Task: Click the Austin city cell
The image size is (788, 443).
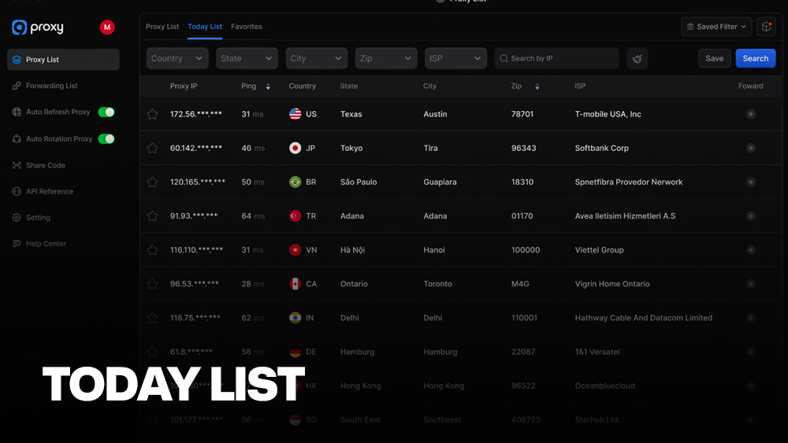Action: coord(435,114)
